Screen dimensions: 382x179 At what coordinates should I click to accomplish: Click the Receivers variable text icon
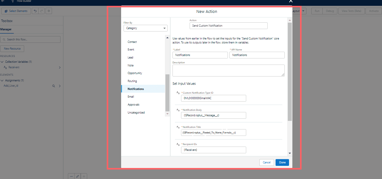[5, 67]
